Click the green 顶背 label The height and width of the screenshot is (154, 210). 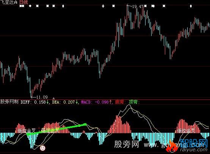(x=133, y=102)
